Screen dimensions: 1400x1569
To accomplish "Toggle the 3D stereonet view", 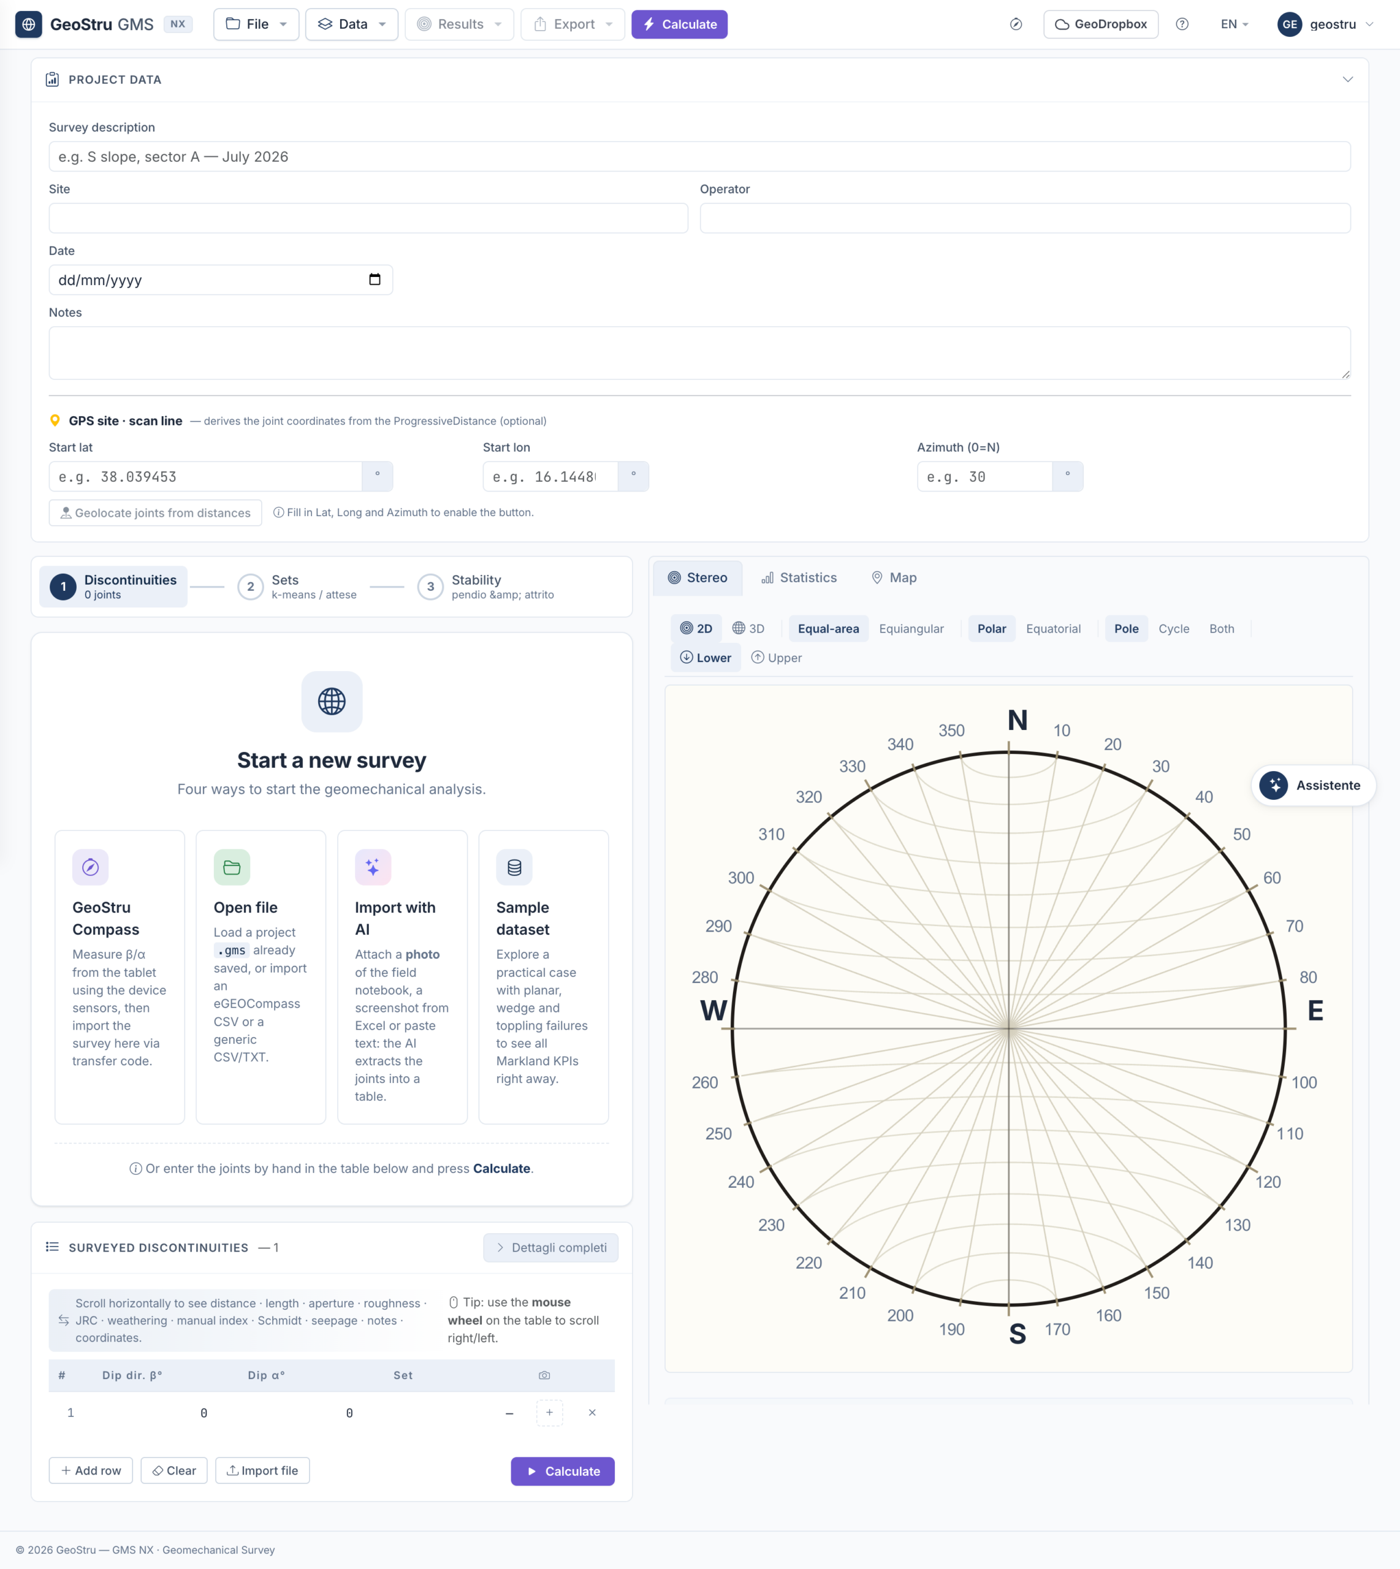I will click(x=748, y=628).
